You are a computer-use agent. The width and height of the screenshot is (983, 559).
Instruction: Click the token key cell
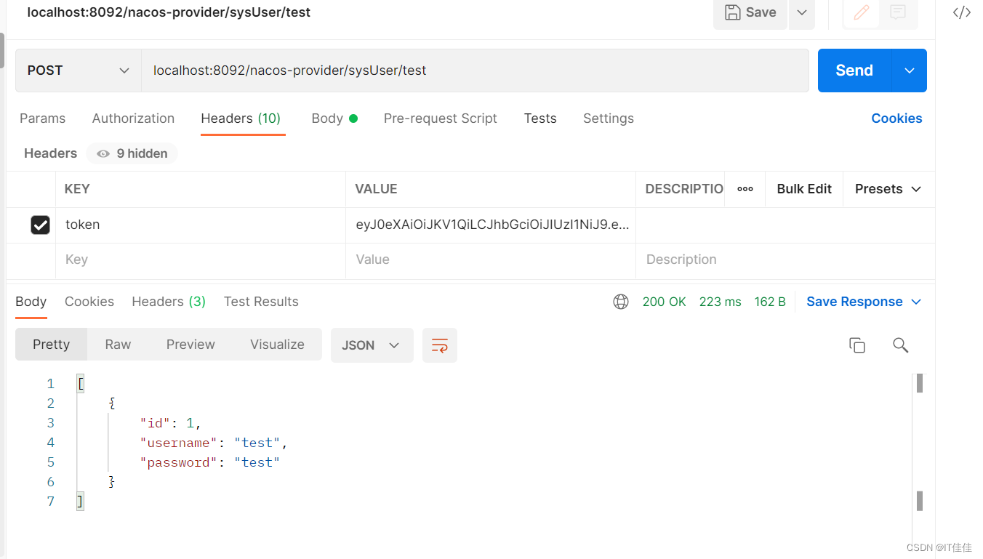click(x=200, y=225)
